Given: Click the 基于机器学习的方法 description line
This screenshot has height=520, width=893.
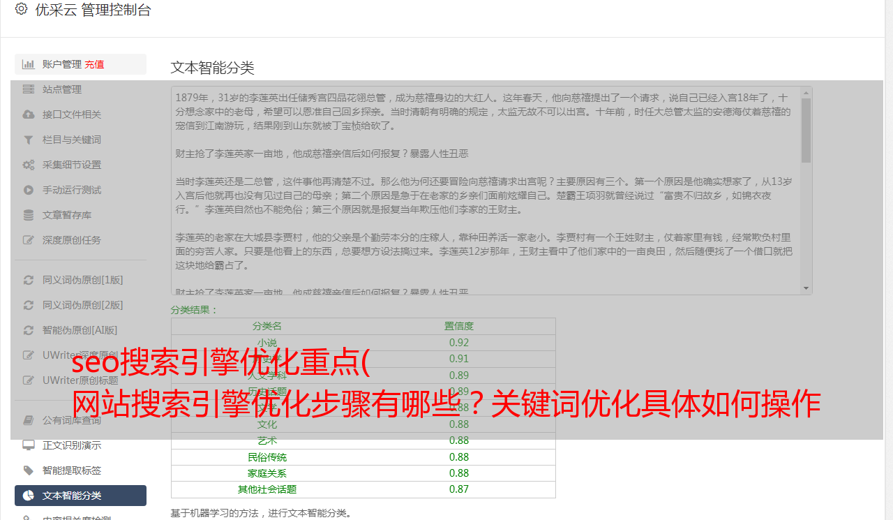Looking at the screenshot, I should 262,514.
